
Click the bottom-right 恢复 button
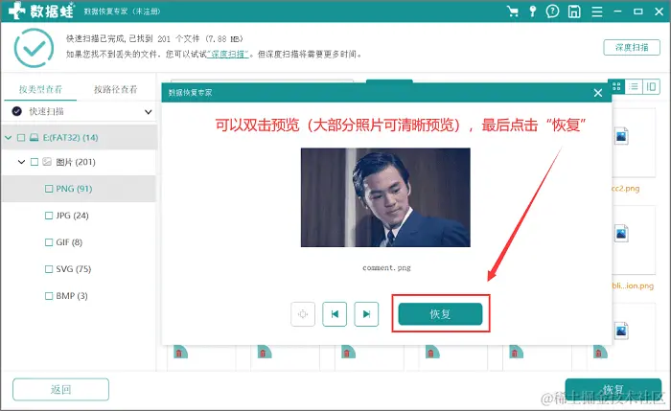[613, 389]
